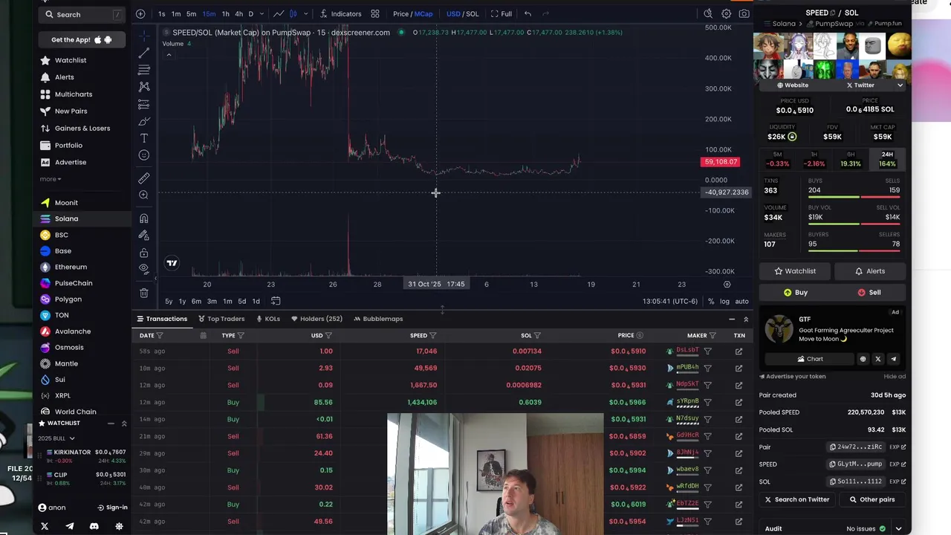Select the horizontal lines tool
Image resolution: width=951 pixels, height=535 pixels.
[x=144, y=70]
